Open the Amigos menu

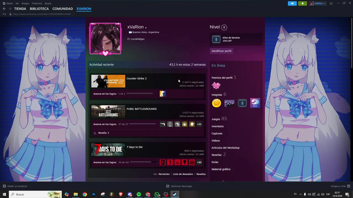25,3
